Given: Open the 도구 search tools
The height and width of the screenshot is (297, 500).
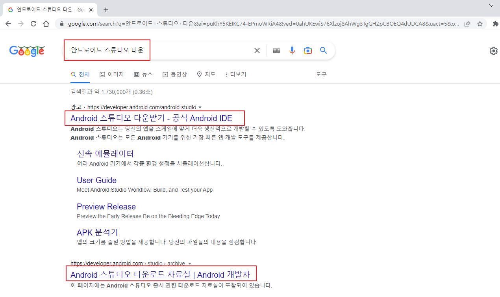Looking at the screenshot, I should [x=321, y=74].
